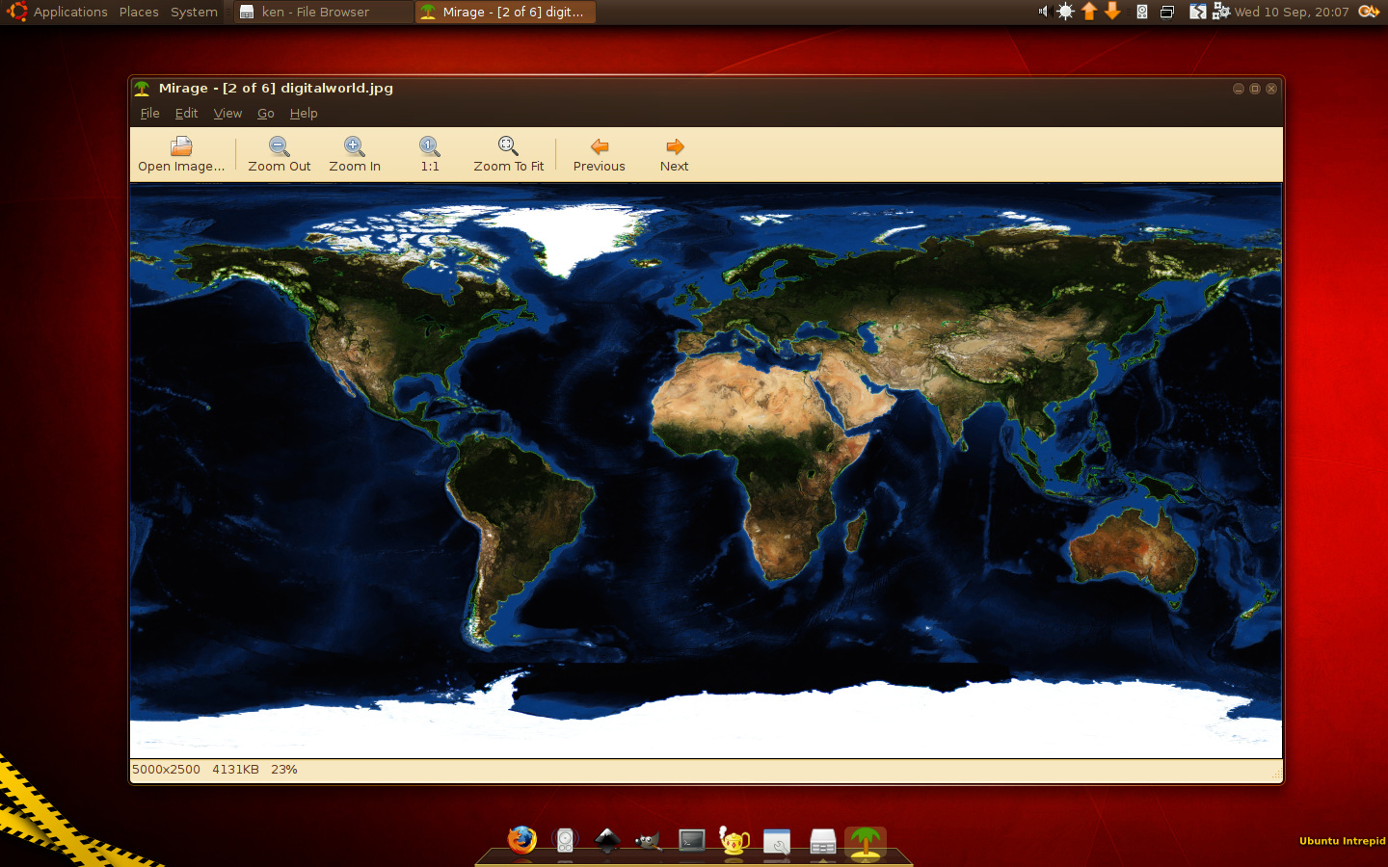Minimize the Mirage window
This screenshot has height=867, width=1388.
tap(1239, 89)
